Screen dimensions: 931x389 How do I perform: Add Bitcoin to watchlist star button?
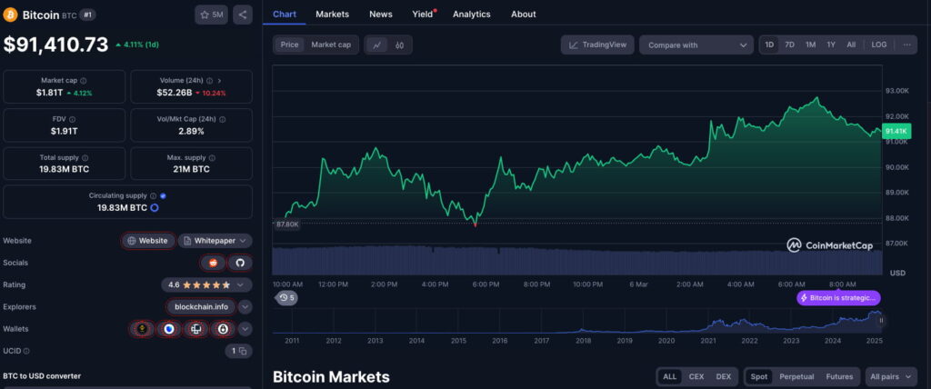coord(211,15)
